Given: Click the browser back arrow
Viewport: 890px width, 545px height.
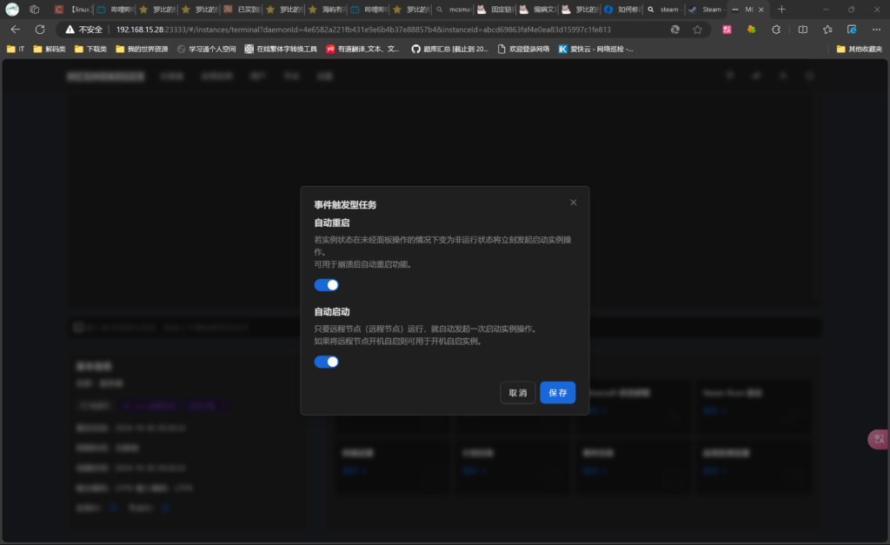Looking at the screenshot, I should click(16, 29).
